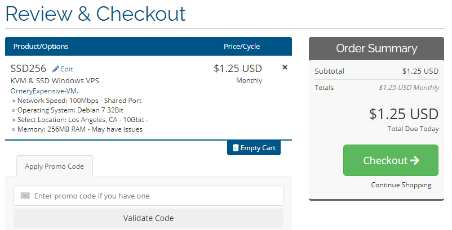Click the ticket icon in promo field
The image size is (452, 230).
[x=25, y=196]
